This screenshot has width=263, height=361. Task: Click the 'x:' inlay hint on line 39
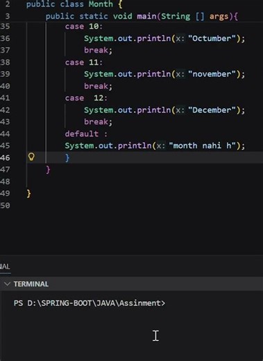click(x=180, y=74)
